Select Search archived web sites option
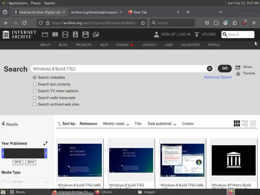260x195 pixels. click(35, 104)
